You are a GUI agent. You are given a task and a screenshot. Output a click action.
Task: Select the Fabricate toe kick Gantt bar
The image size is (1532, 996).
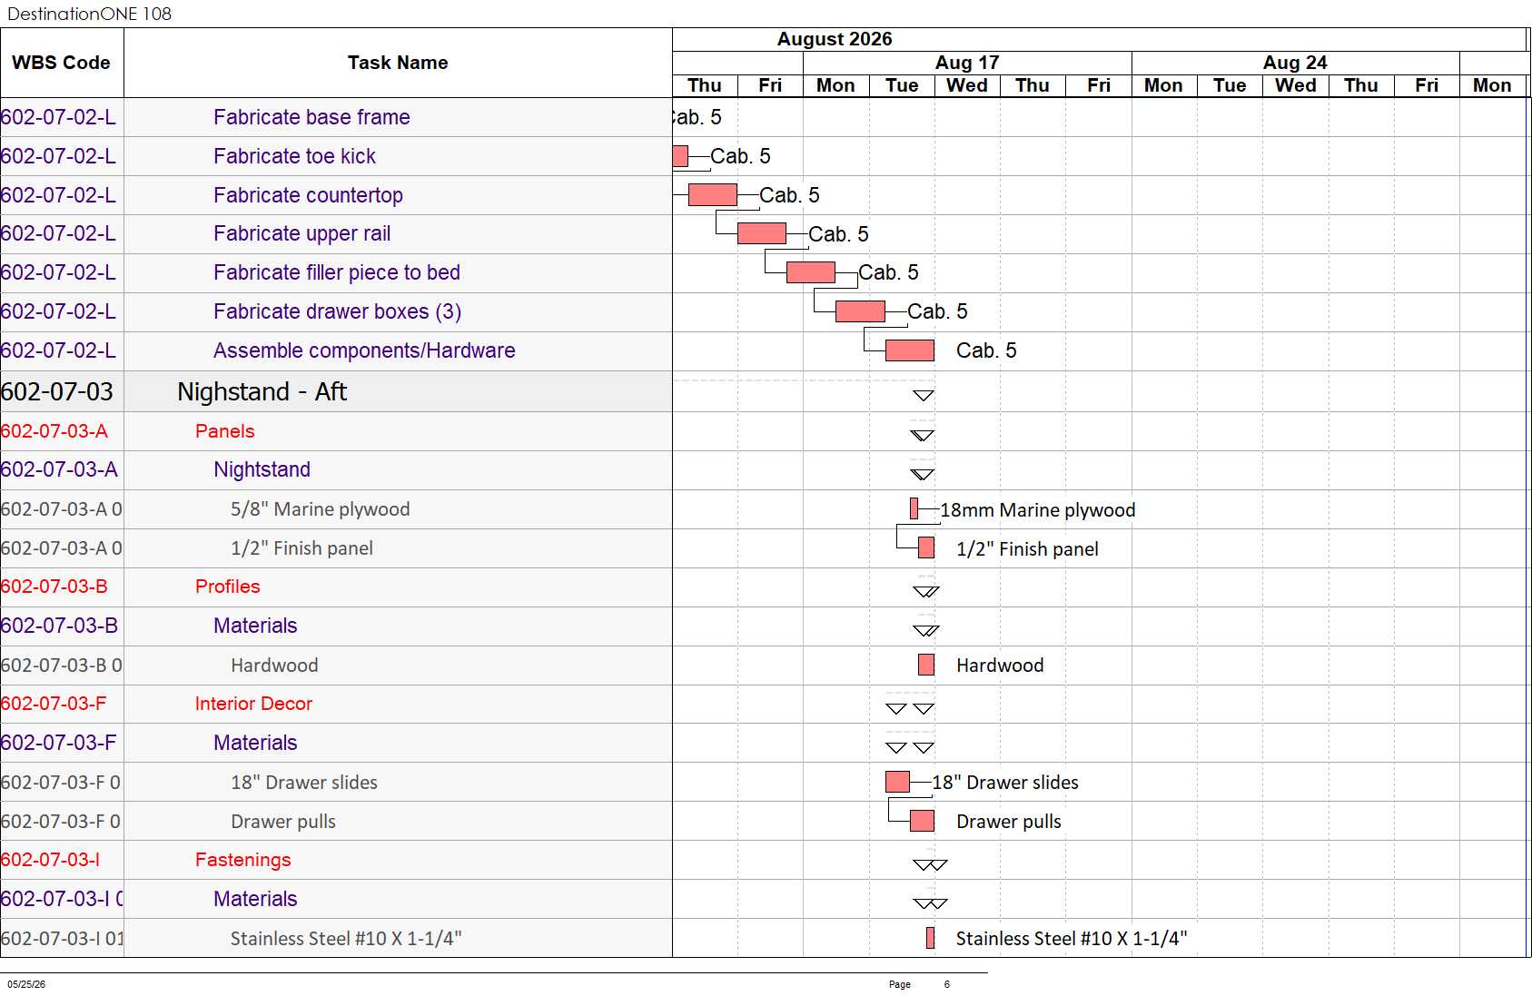click(x=680, y=156)
